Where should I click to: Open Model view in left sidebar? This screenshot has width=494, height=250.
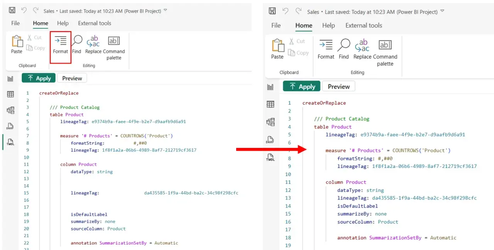click(10, 110)
